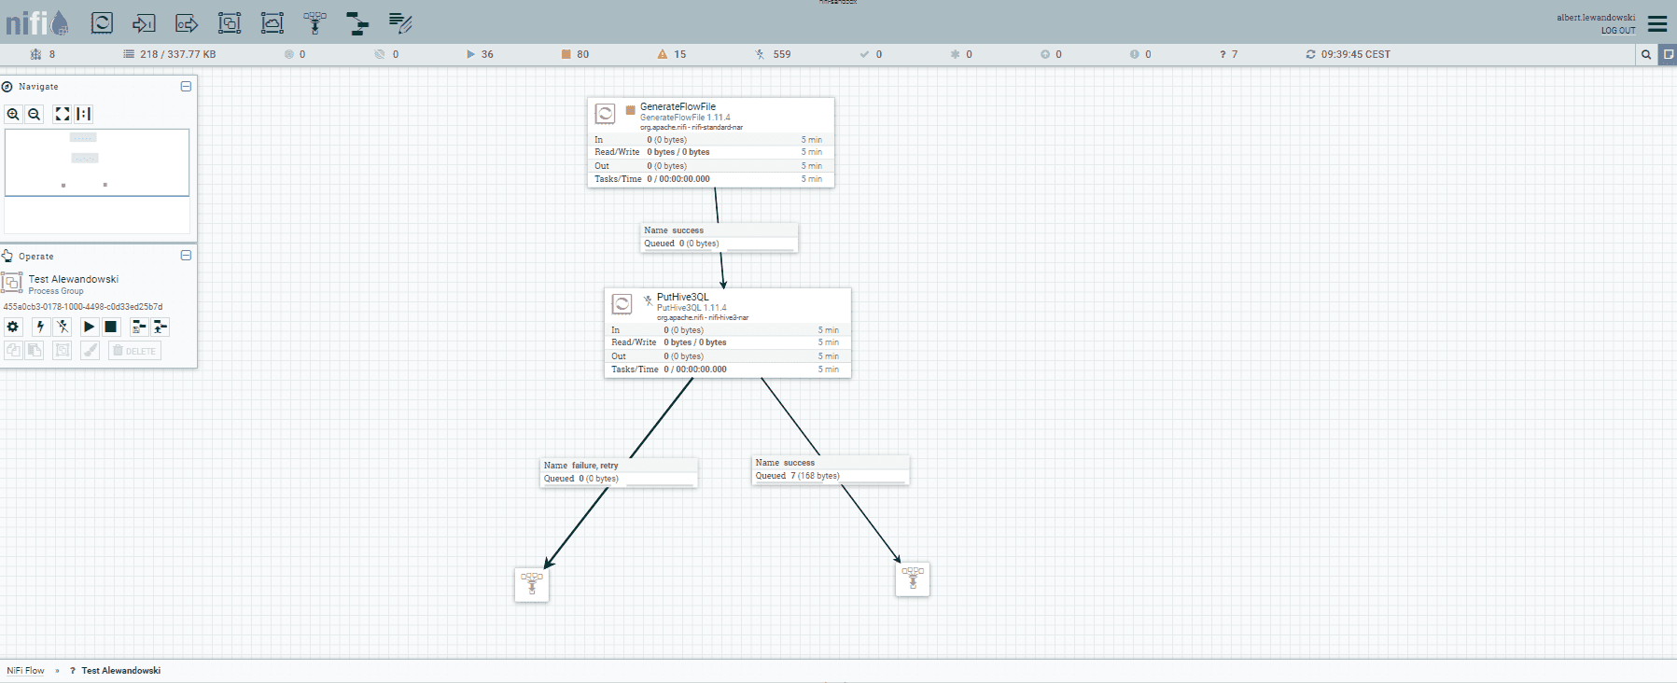Image resolution: width=1677 pixels, height=683 pixels.
Task: Select the Process Group toolbar icon
Action: tap(230, 22)
